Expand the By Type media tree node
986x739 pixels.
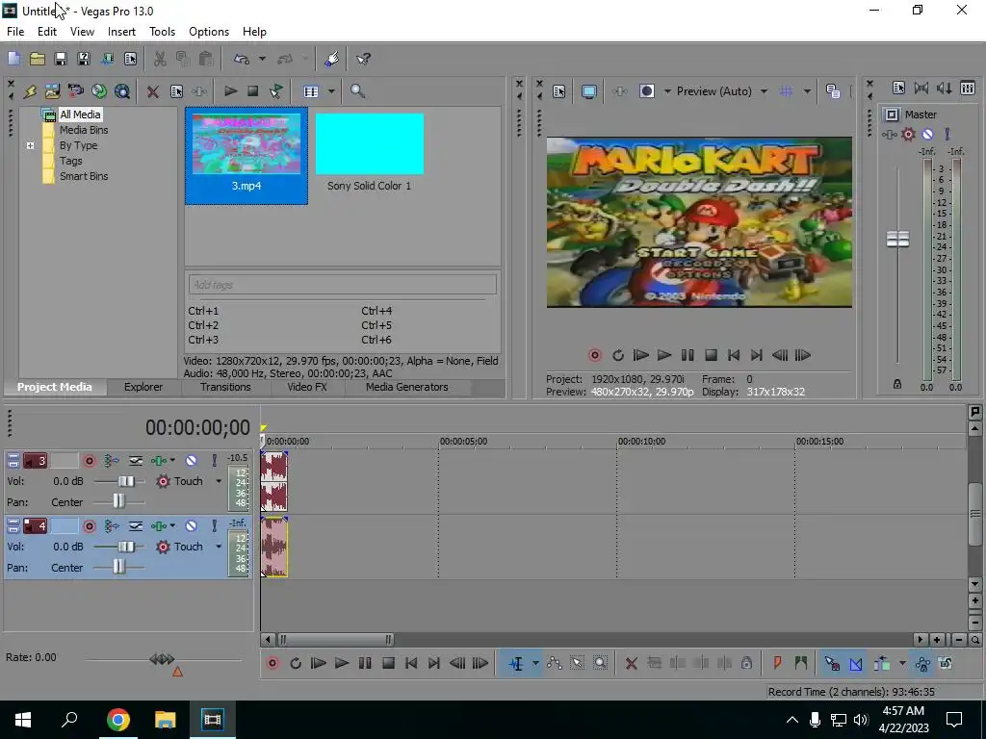point(30,145)
